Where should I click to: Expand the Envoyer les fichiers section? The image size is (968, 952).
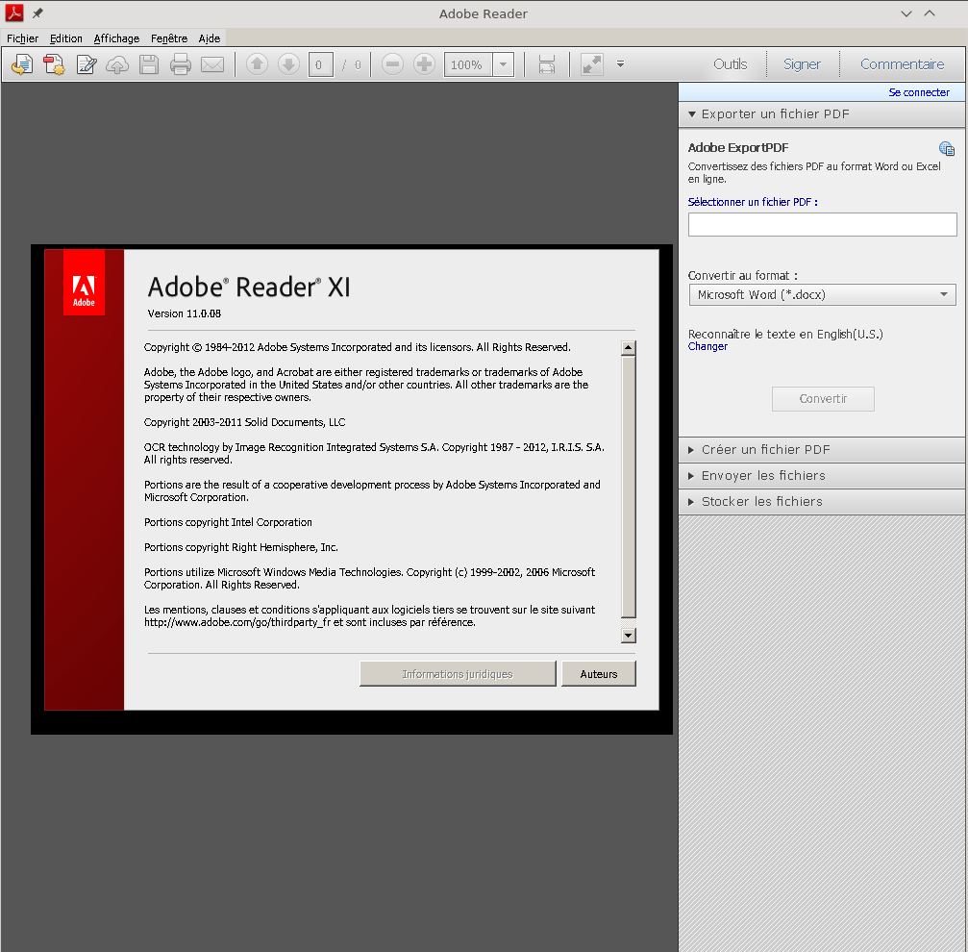(x=822, y=476)
